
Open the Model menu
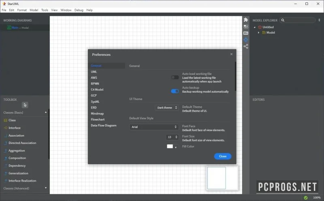(34, 10)
